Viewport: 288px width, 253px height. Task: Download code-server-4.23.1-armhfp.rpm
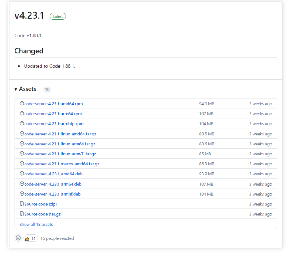coord(54,124)
